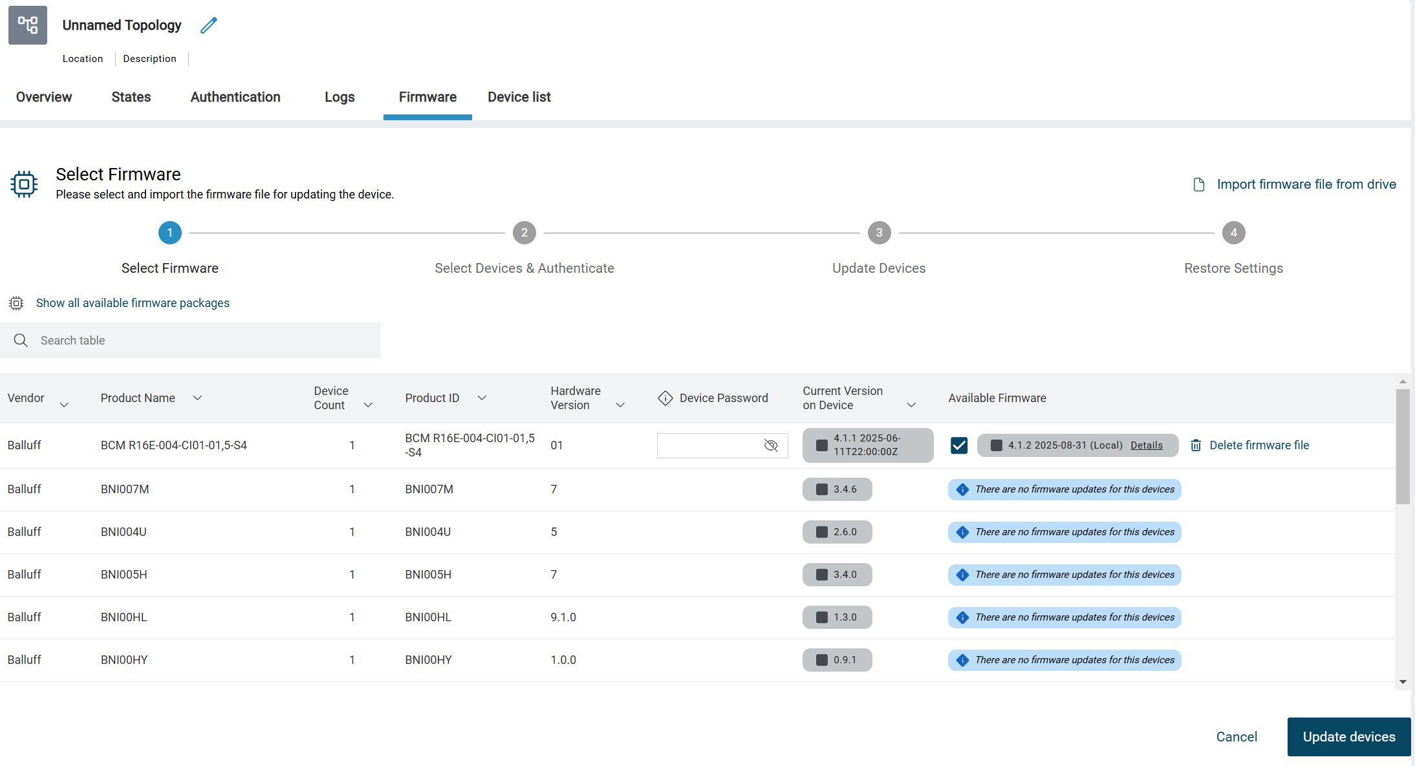This screenshot has width=1415, height=766.
Task: Click the square icon in the 4.1.2 firmware badge
Action: click(x=997, y=445)
